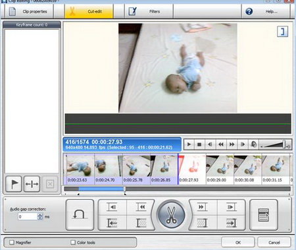Mute audio with the speaker icon
Image resolution: width=296 pixels, height=250 pixels.
254,144
